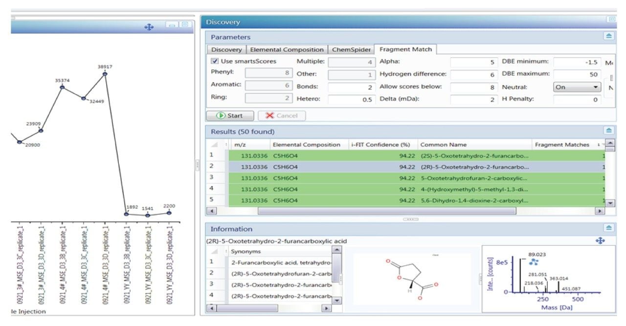The image size is (626, 326).
Task: Toggle the Use smartsScores checkbox
Action: tap(215, 61)
